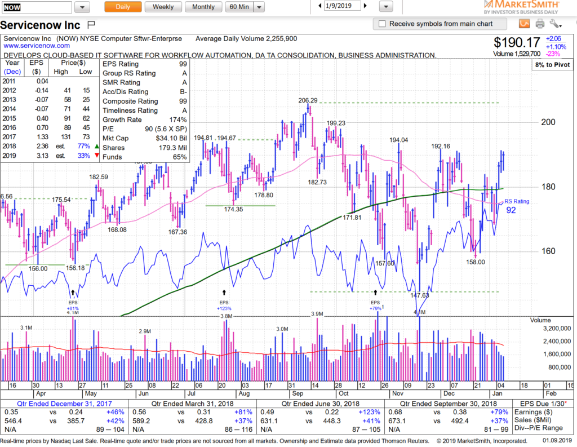Open the symbol dropdown next to NOW field
This screenshot has height=447, width=577.
coord(82,7)
